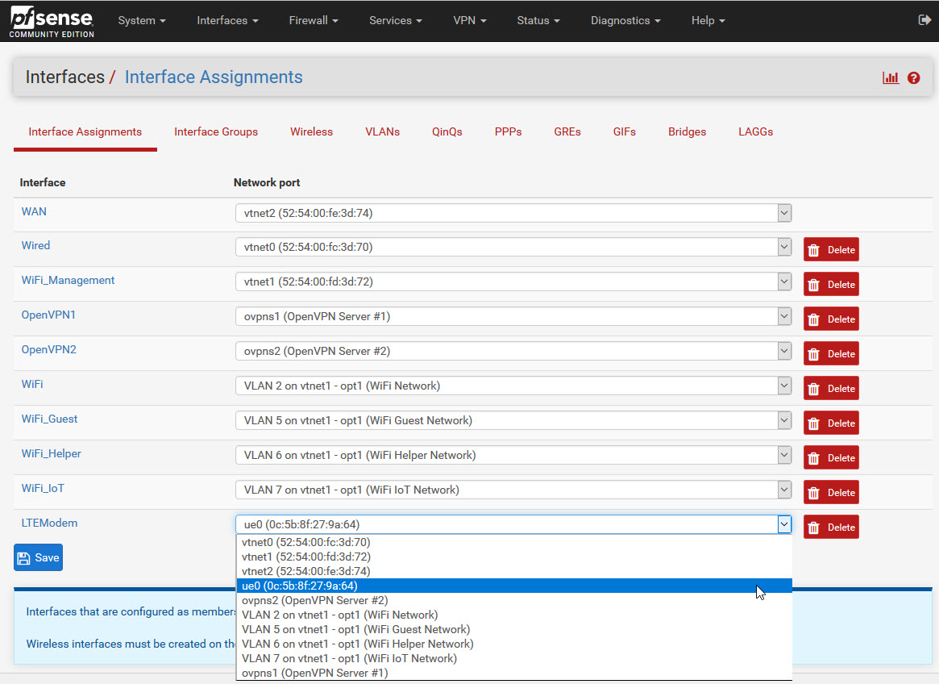Delete the Wired interface assignment
Image resolution: width=939 pixels, height=684 pixels.
tap(831, 249)
